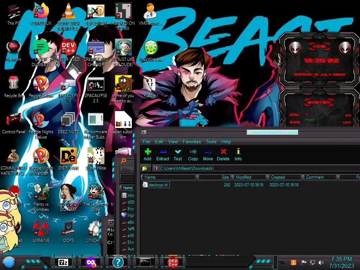Sort by the Name column header
This screenshot has width=360, height=270.
(169, 177)
